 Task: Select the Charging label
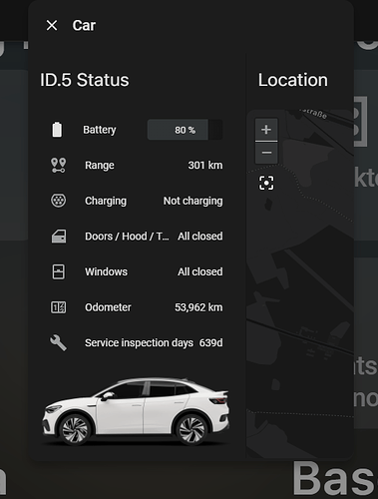point(106,201)
